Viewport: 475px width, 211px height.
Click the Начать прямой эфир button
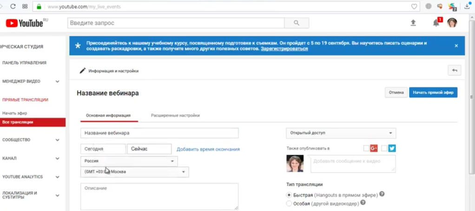433,93
